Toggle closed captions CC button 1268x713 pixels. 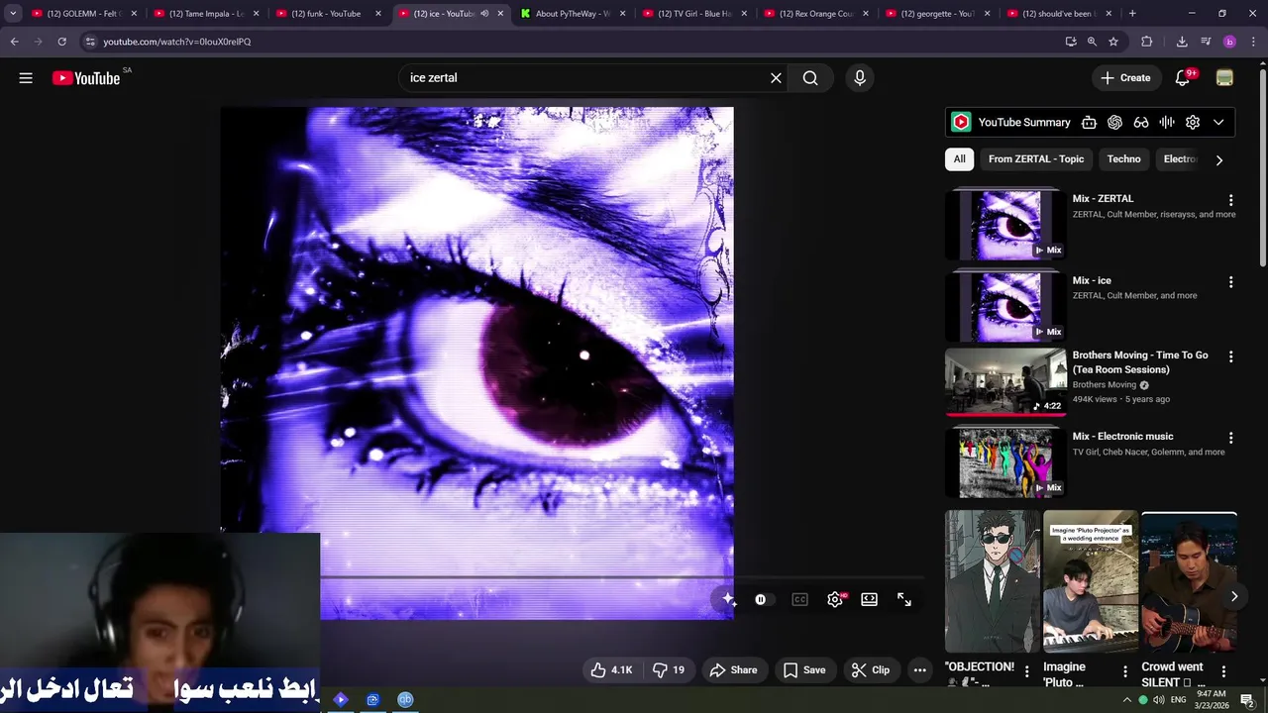[x=799, y=600]
